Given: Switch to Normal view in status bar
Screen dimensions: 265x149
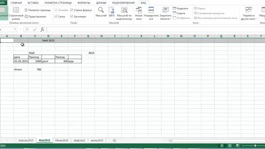Looking at the screenshot, I should [222, 146].
